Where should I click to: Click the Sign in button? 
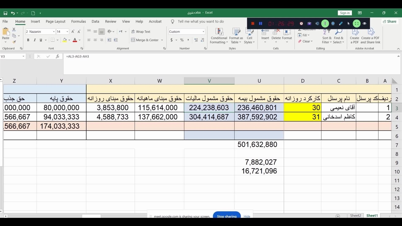[x=345, y=13]
